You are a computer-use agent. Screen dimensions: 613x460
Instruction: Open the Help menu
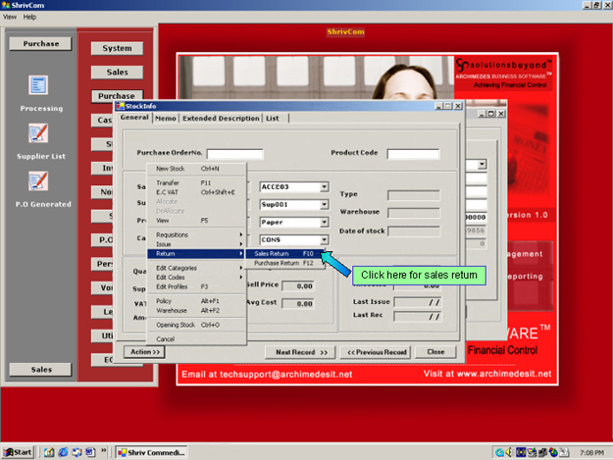[x=29, y=17]
